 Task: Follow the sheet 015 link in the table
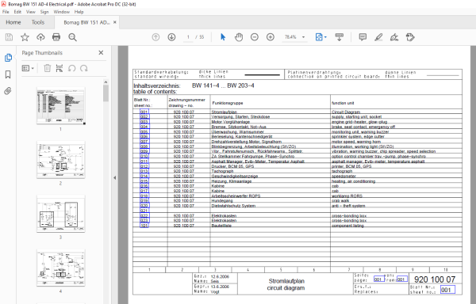point(144,181)
